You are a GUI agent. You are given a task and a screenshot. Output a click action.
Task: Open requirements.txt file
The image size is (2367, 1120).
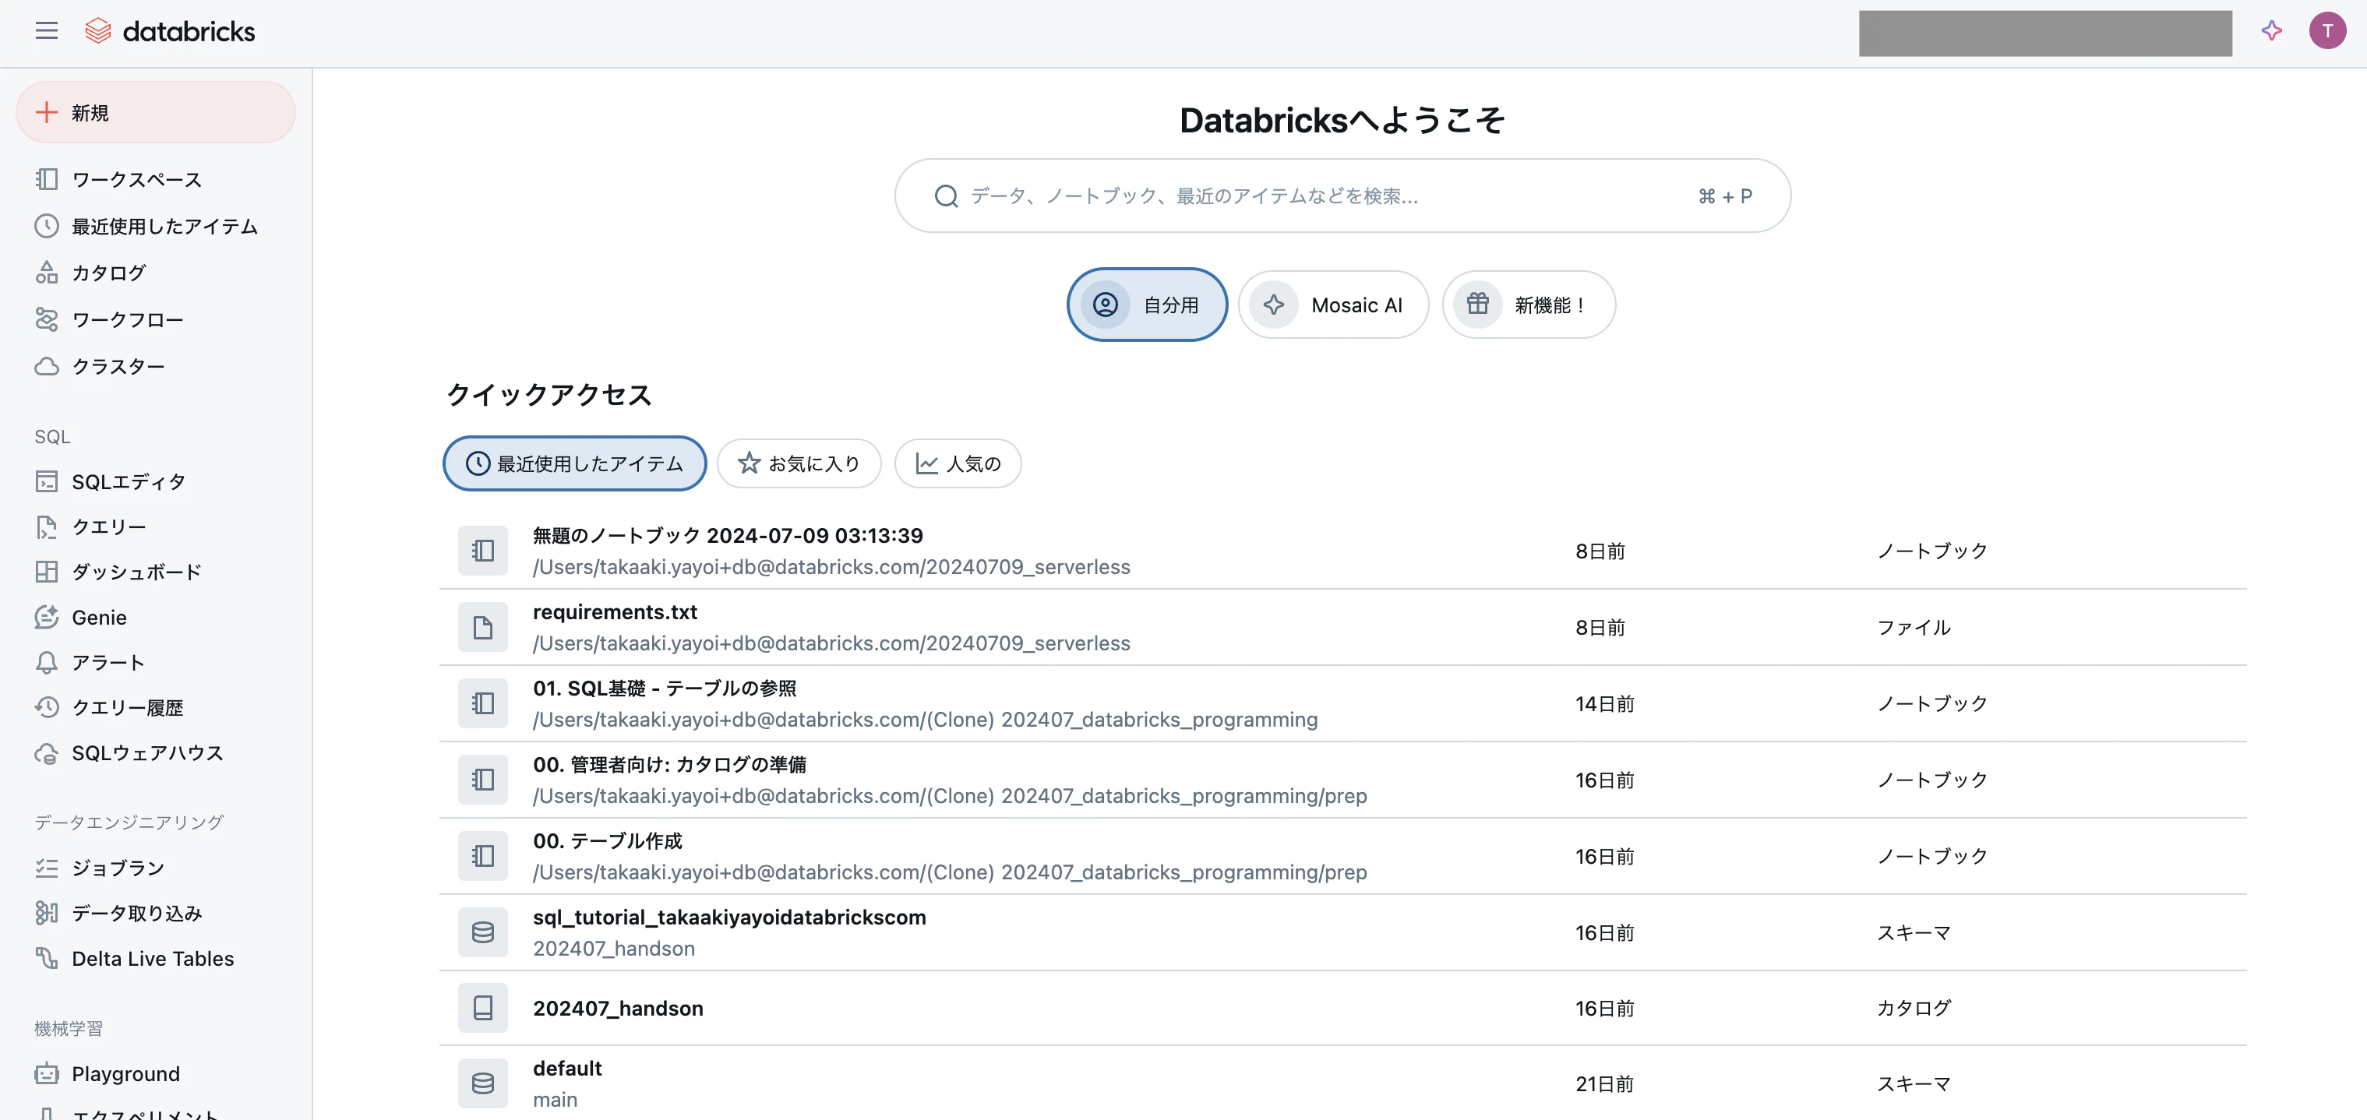[x=615, y=611]
